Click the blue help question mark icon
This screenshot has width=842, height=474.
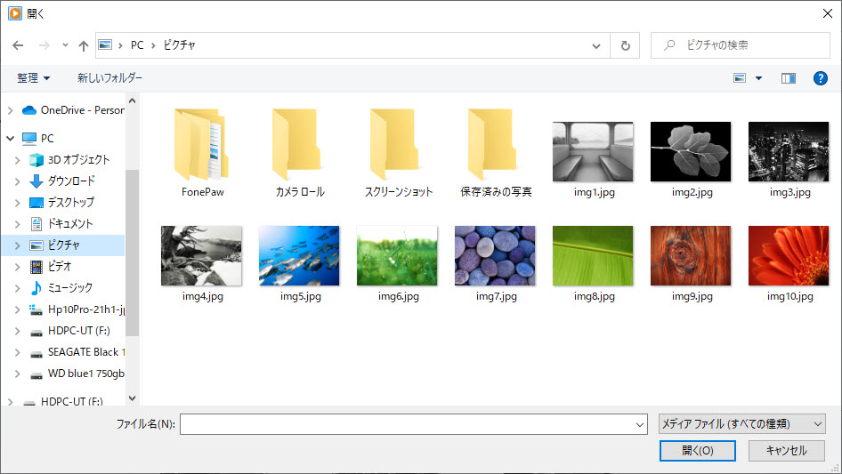(821, 78)
